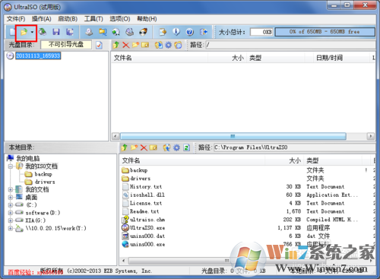Open the 启动(B) menu

pyautogui.click(x=68, y=19)
